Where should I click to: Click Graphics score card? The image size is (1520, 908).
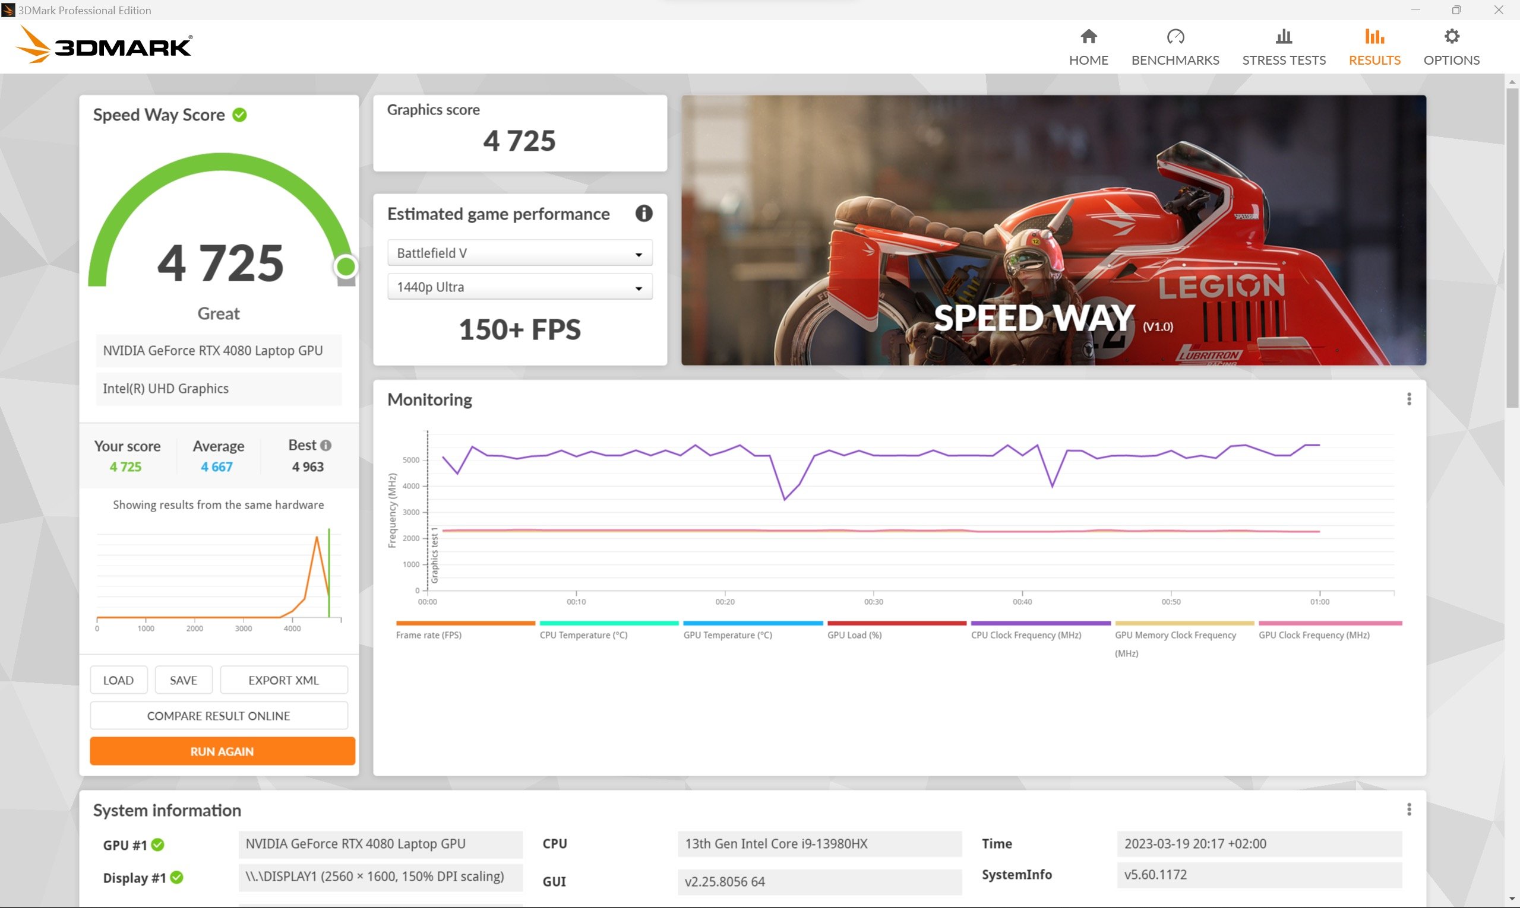point(520,133)
